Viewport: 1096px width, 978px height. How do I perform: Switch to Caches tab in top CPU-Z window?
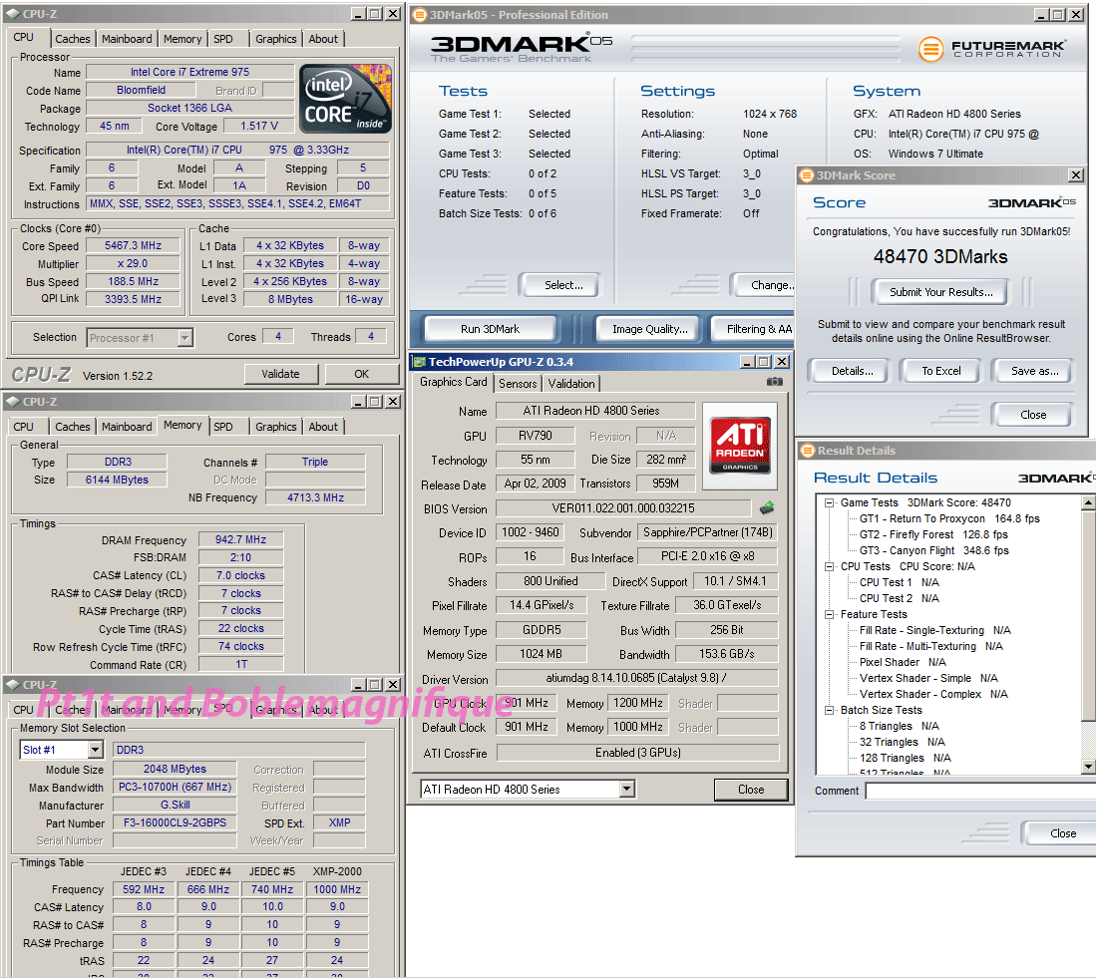point(73,39)
